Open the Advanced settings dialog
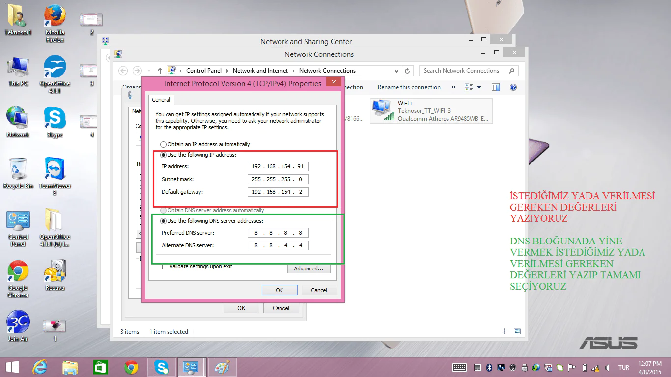The width and height of the screenshot is (671, 377). click(308, 269)
